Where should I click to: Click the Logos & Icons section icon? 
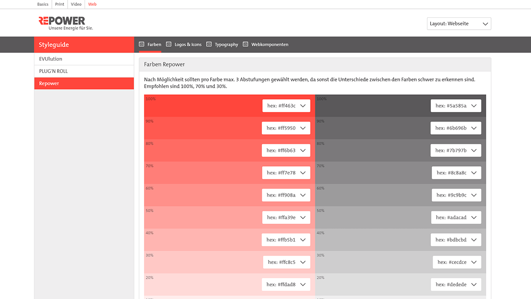pyautogui.click(x=168, y=44)
